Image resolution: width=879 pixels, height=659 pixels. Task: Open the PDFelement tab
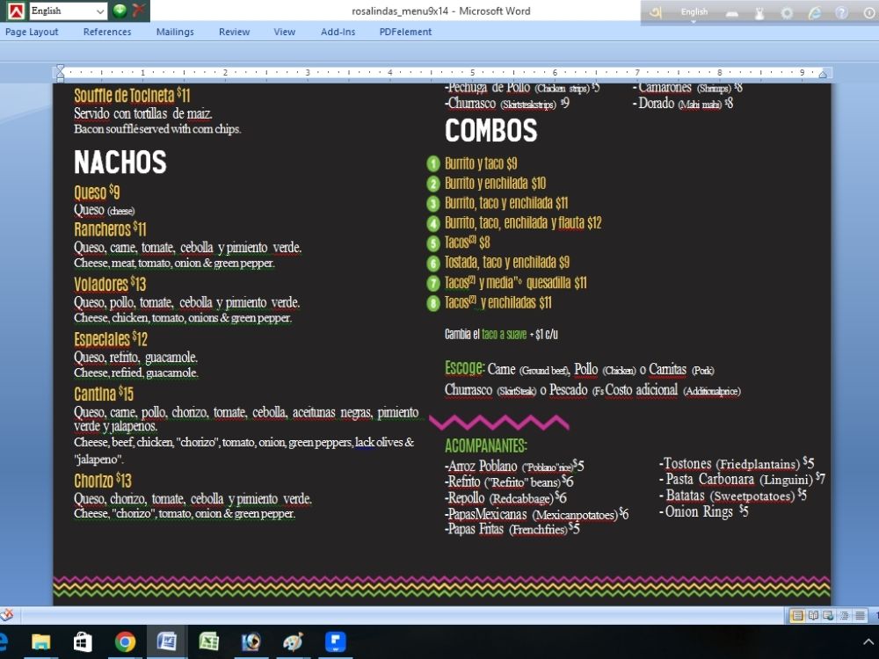(x=405, y=32)
